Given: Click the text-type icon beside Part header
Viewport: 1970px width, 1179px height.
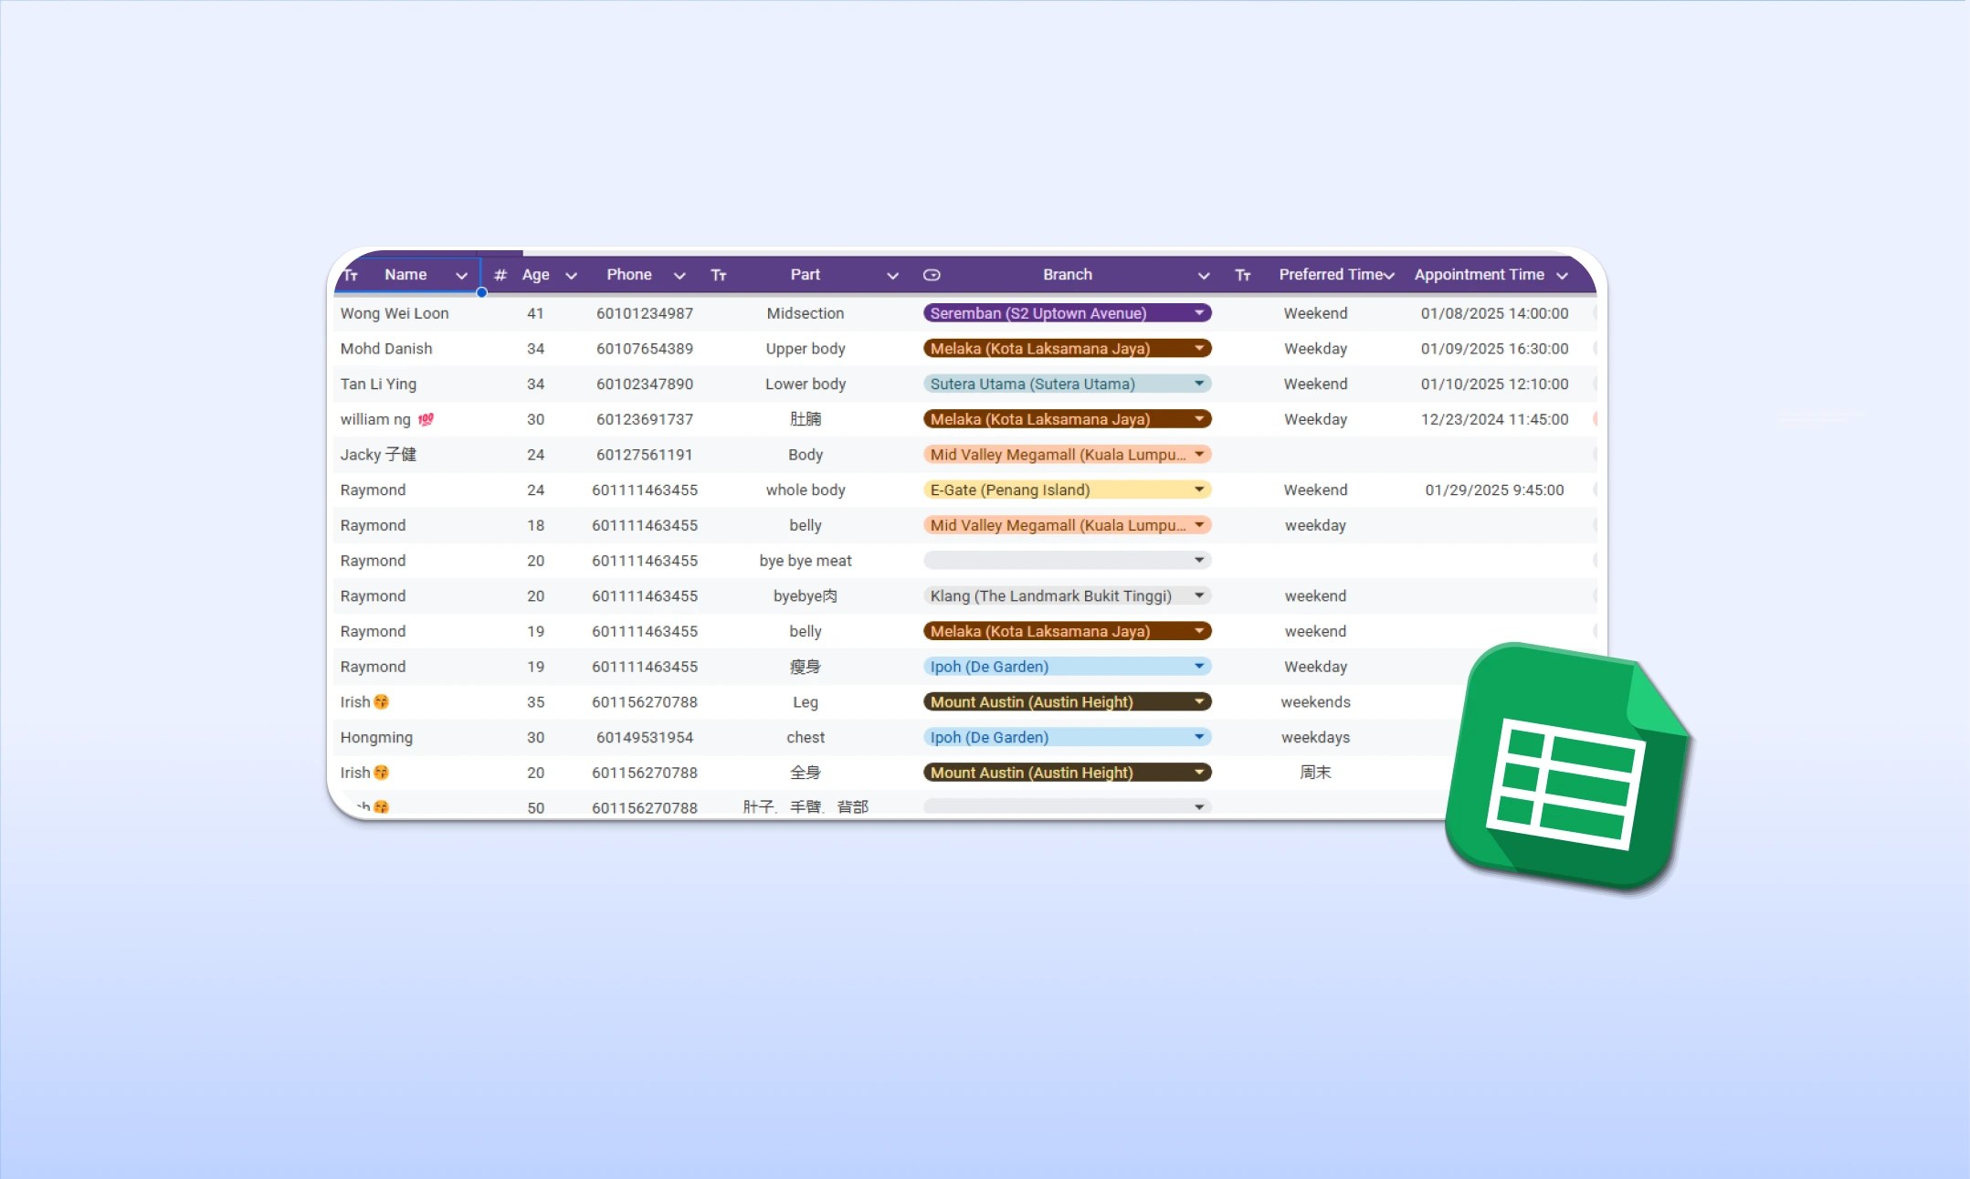Looking at the screenshot, I should [719, 275].
